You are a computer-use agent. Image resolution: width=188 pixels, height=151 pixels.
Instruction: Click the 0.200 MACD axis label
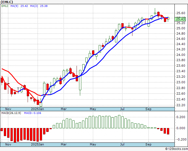click(x=181, y=117)
